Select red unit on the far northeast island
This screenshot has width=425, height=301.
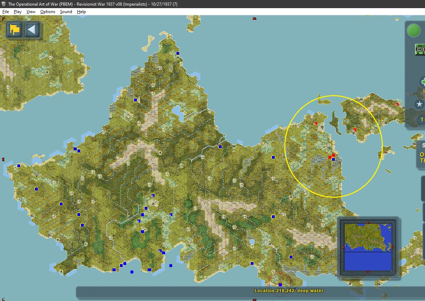point(397,104)
